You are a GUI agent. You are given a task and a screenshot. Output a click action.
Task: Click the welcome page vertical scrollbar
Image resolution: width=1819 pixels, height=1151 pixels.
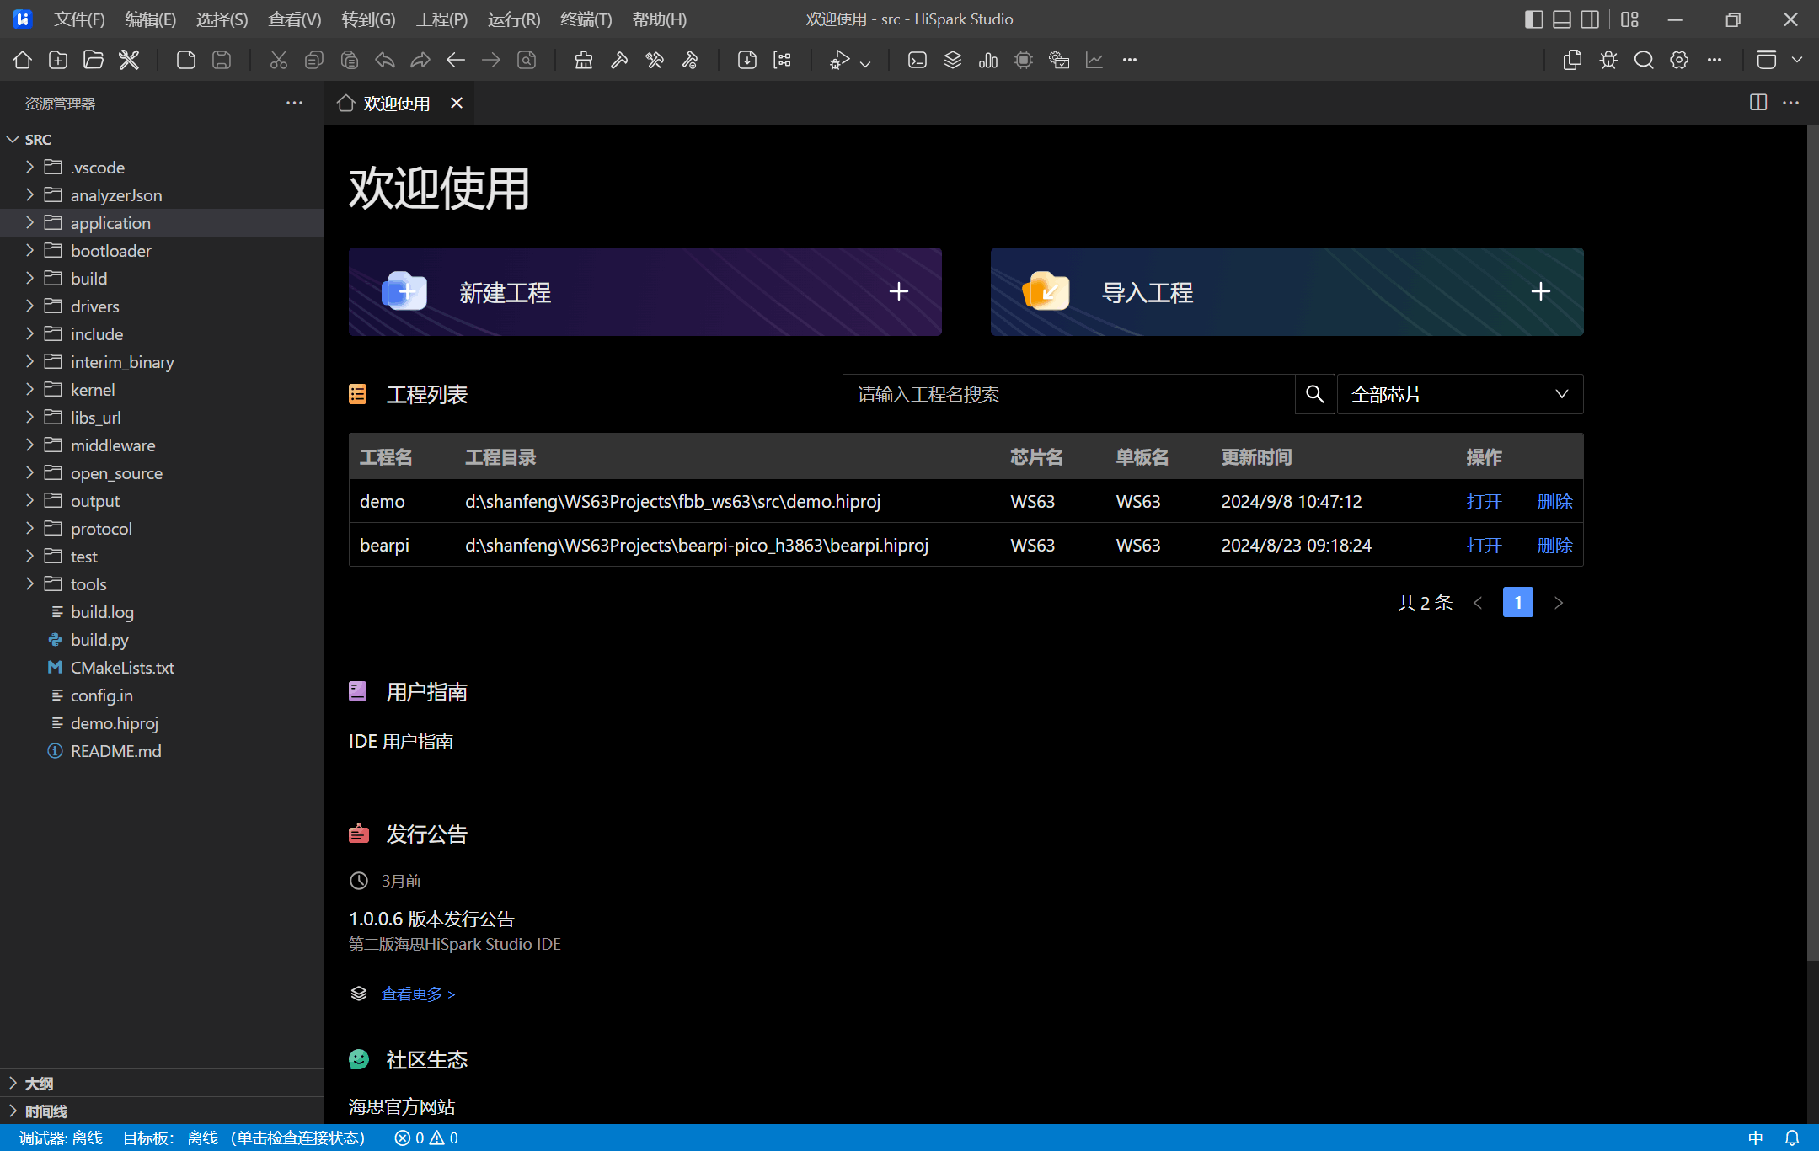pos(1812,543)
